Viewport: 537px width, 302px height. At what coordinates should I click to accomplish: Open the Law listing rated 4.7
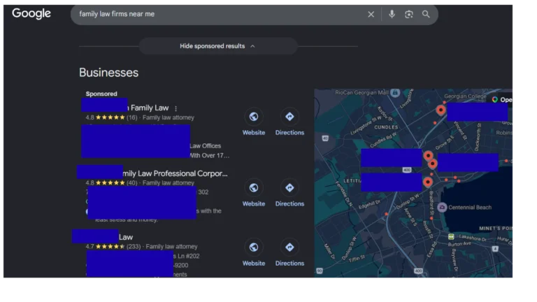[x=126, y=237]
